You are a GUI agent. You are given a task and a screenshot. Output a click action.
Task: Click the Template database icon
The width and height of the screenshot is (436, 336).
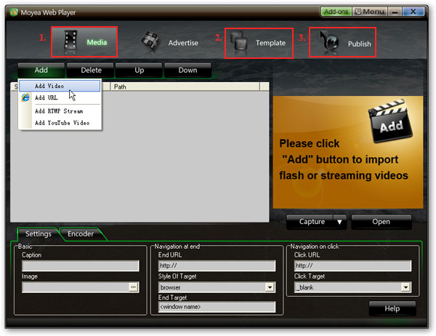(x=239, y=41)
